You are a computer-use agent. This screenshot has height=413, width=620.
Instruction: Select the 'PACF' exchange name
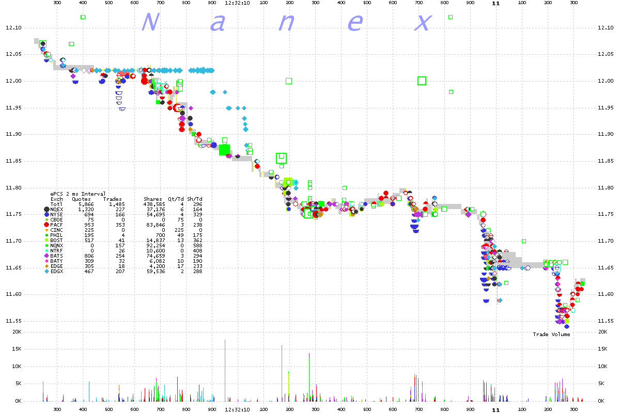pyautogui.click(x=56, y=225)
